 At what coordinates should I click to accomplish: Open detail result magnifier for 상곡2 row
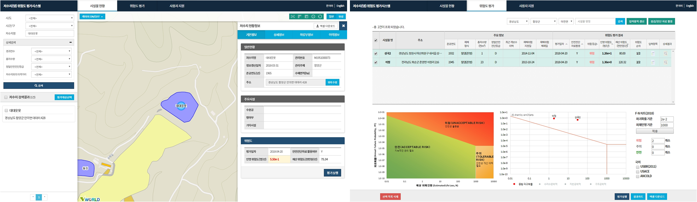[666, 54]
